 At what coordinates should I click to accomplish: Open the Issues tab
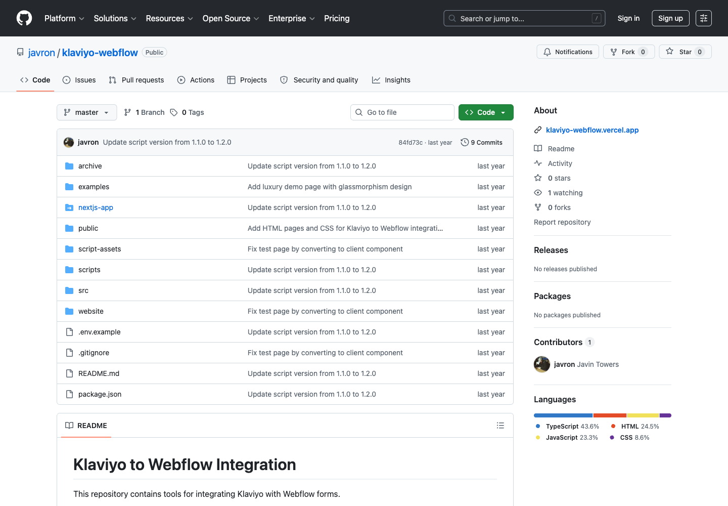point(79,80)
